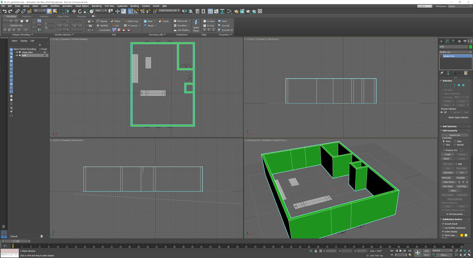
Task: Uncheck Isoline Display checkbox
Action: tap(443, 232)
